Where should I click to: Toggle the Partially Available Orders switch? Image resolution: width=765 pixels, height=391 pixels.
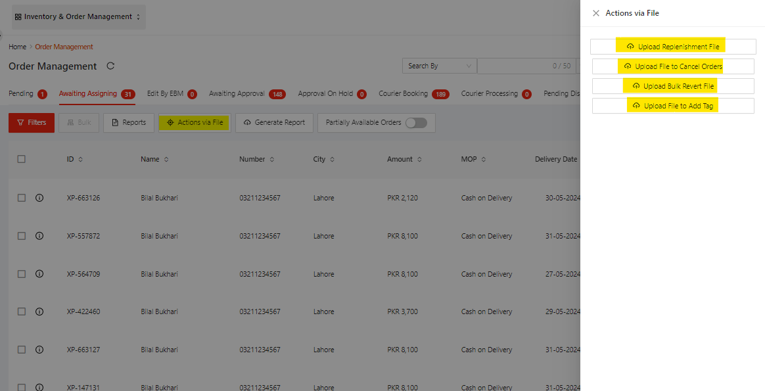(416, 123)
